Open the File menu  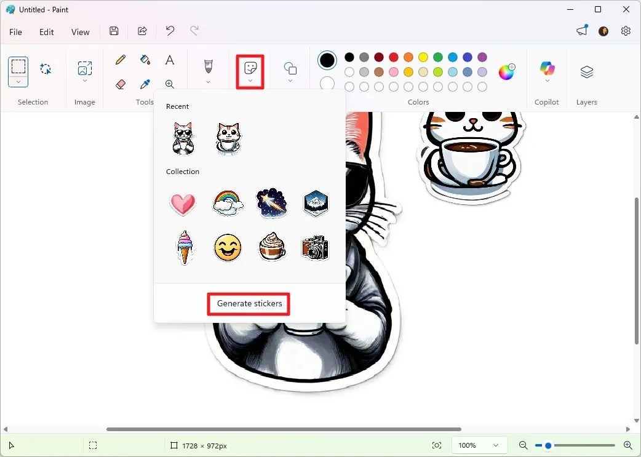pos(15,32)
